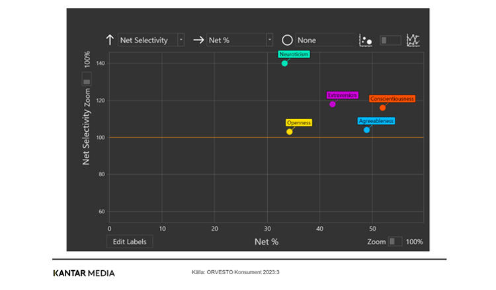Click the up arrow Y-axis icon
Screen dimensions: 496x290
tap(110, 40)
